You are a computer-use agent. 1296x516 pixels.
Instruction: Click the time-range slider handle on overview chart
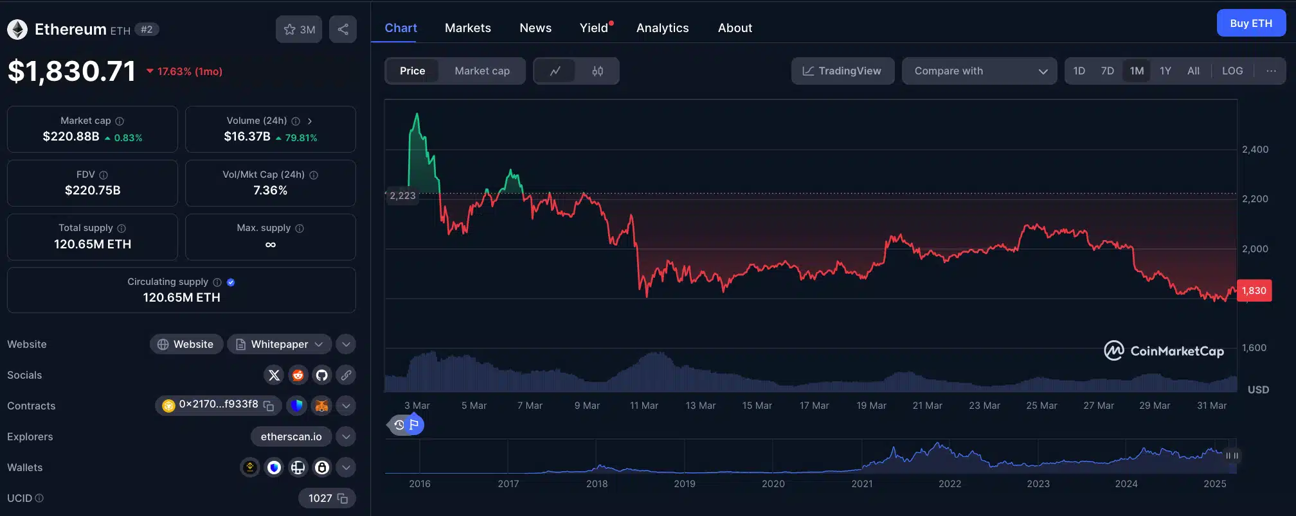point(1232,456)
